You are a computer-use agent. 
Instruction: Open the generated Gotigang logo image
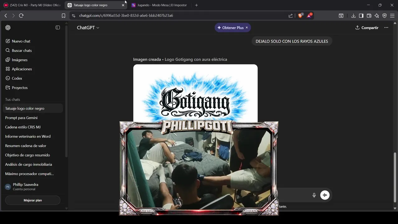coord(195,93)
